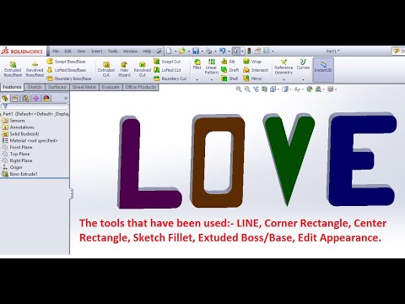Activate the Revolved Cut tool

point(143,69)
